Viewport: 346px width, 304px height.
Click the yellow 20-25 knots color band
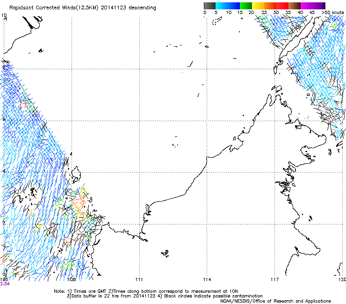click(x=258, y=6)
